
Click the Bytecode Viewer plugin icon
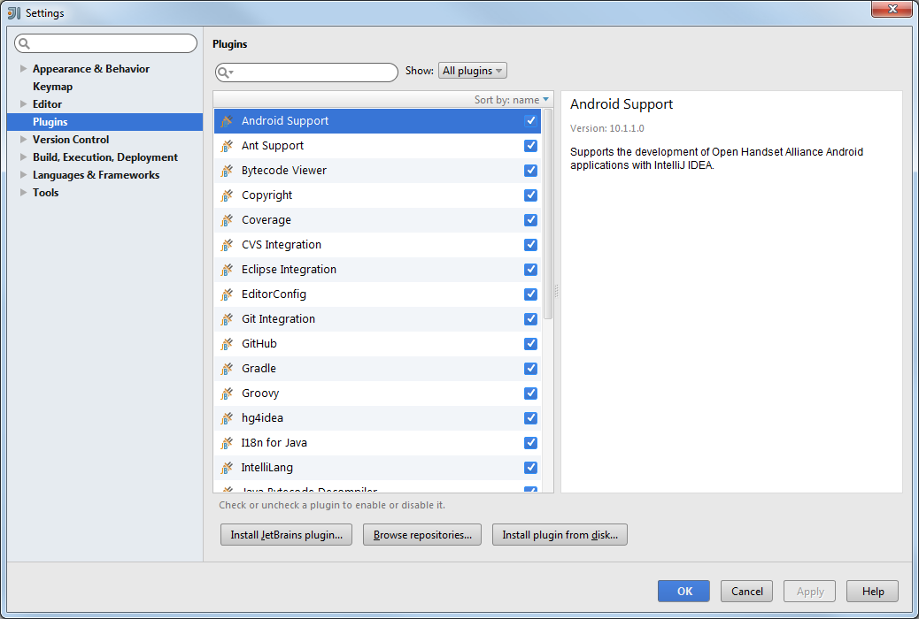[x=227, y=171]
